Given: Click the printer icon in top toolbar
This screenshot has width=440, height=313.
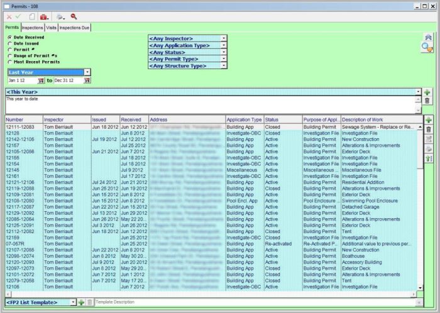Looking at the screenshot, I should point(60,17).
